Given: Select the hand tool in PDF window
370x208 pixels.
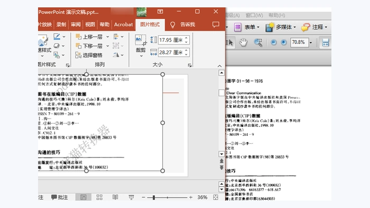Looking at the screenshot, I should click(x=243, y=43).
